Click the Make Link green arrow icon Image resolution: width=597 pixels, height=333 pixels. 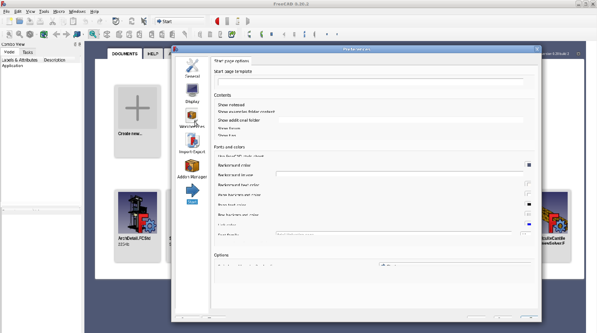click(x=232, y=34)
